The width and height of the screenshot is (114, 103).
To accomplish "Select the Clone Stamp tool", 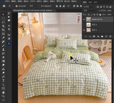I will (3, 49).
